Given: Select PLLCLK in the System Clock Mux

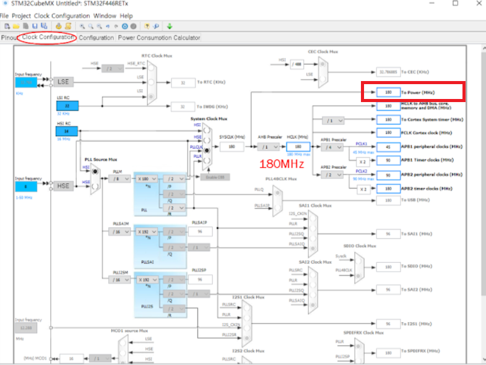Looking at the screenshot, I should pyautogui.click(x=207, y=150).
